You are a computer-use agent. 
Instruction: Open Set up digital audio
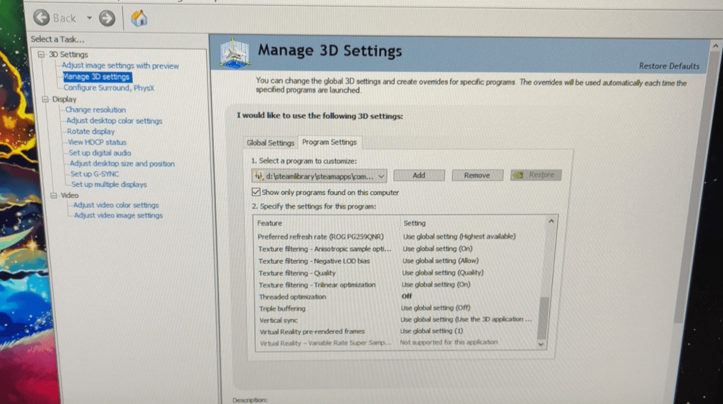pos(100,153)
